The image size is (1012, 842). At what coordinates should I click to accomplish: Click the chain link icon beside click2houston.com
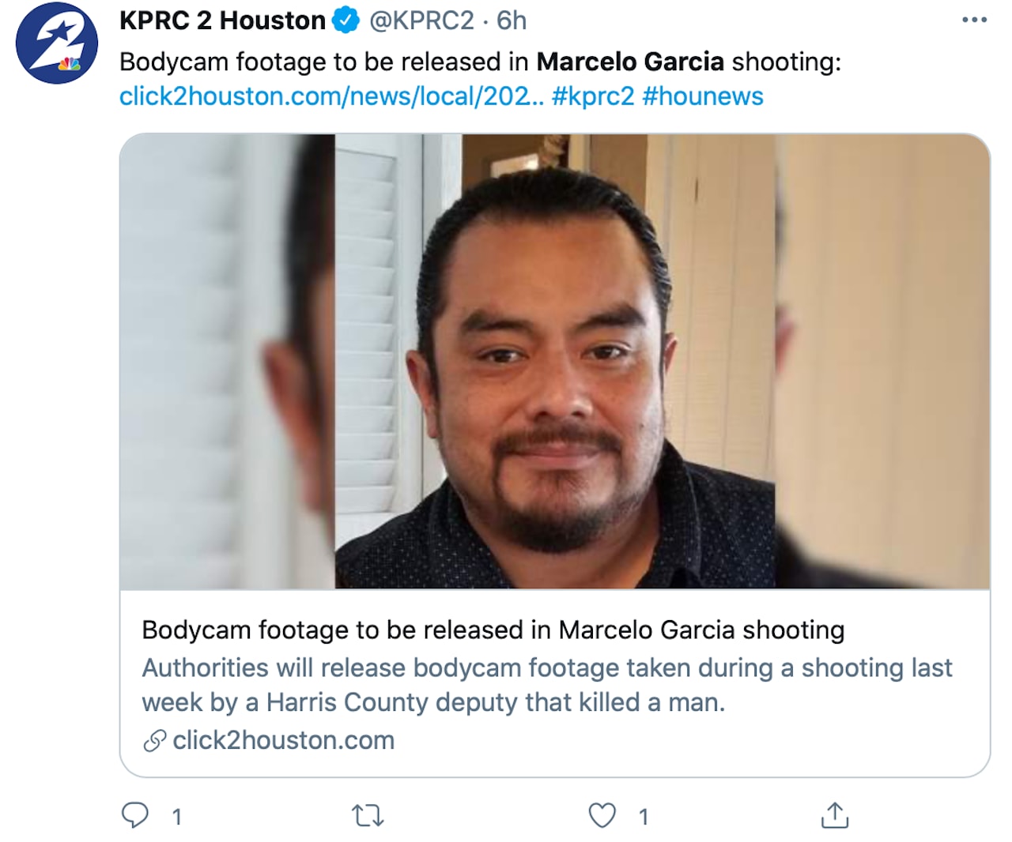[x=154, y=741]
